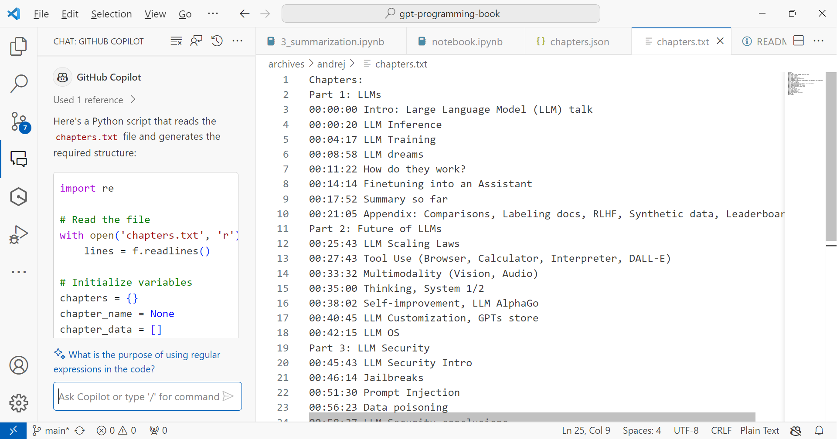The width and height of the screenshot is (837, 439).
Task: Open chat participant icon in Copilot header
Action: pos(196,41)
